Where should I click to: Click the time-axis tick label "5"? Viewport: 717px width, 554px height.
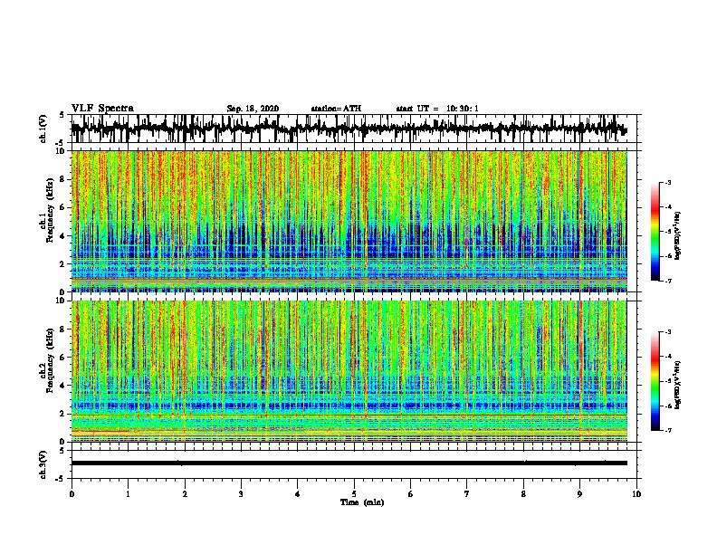[x=354, y=494]
